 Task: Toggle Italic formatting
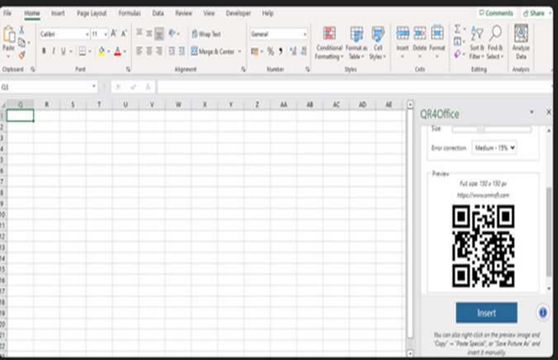[54, 51]
